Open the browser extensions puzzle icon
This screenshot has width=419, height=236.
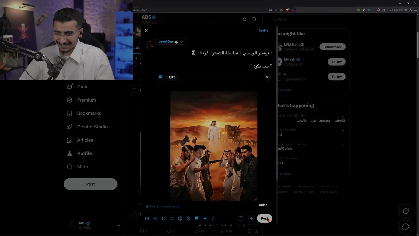tap(379, 10)
